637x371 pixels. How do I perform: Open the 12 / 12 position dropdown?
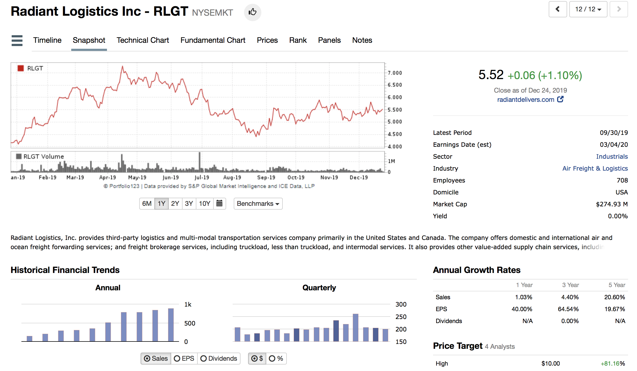[588, 9]
